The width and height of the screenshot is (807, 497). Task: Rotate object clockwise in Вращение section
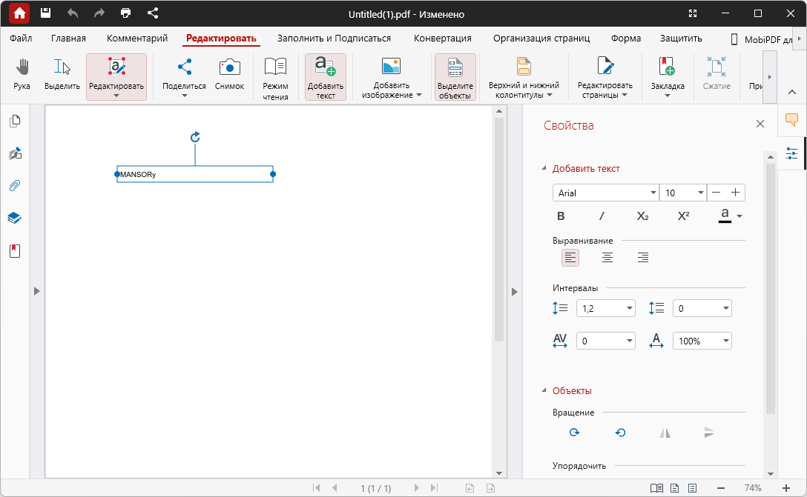[574, 433]
